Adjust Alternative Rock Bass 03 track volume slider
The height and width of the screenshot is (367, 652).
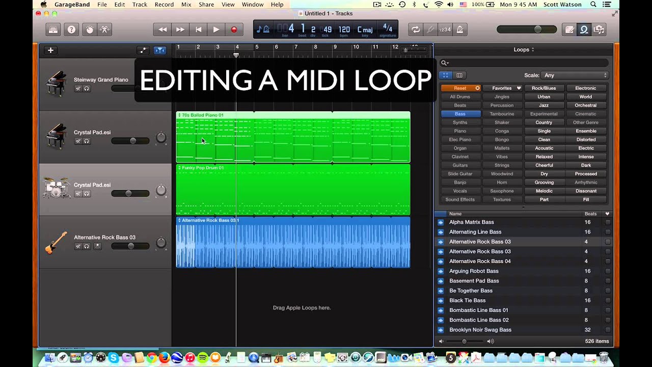pos(130,246)
